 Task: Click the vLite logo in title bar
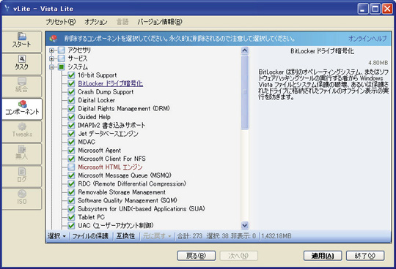coord(8,9)
